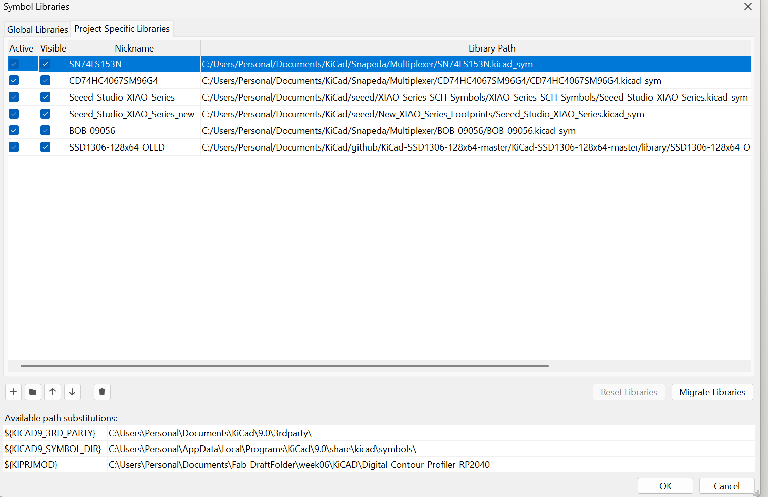Uncheck Active for CD74HC4067SM96G4 library
This screenshot has height=497, width=768.
pos(13,80)
